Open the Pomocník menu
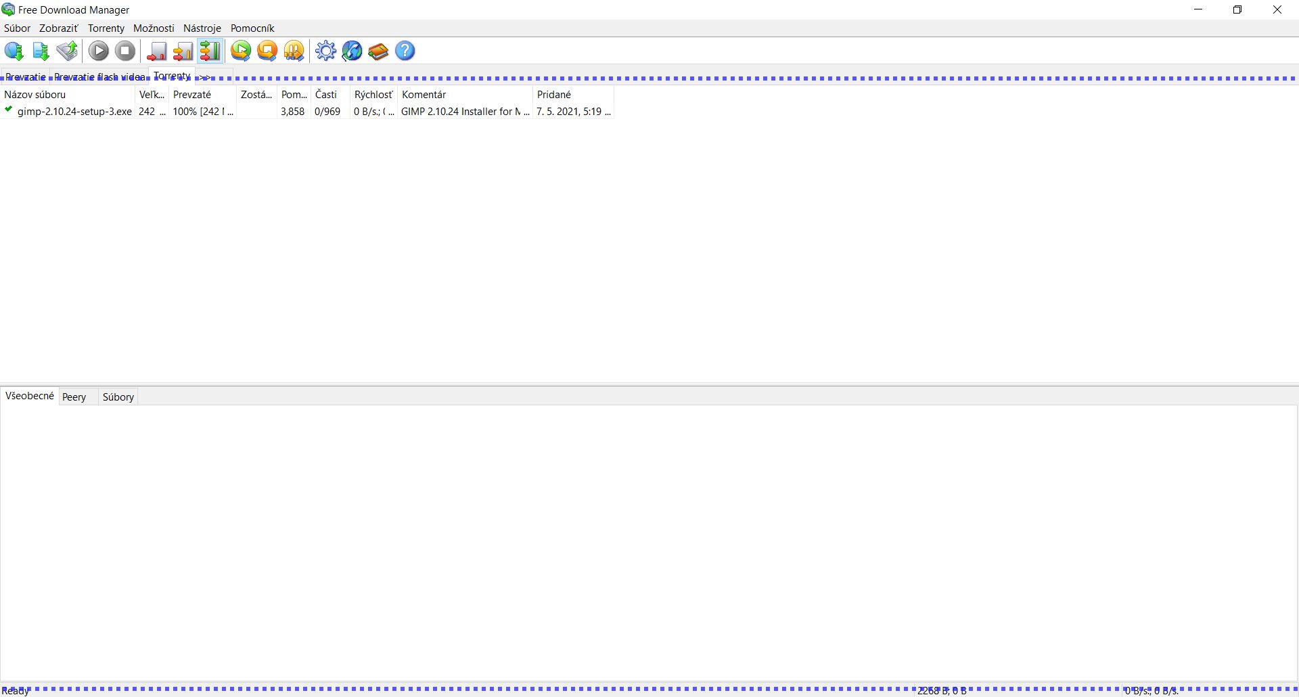This screenshot has width=1299, height=697. [x=252, y=28]
